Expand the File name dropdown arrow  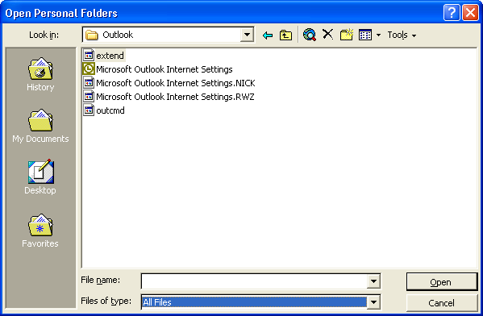(373, 281)
